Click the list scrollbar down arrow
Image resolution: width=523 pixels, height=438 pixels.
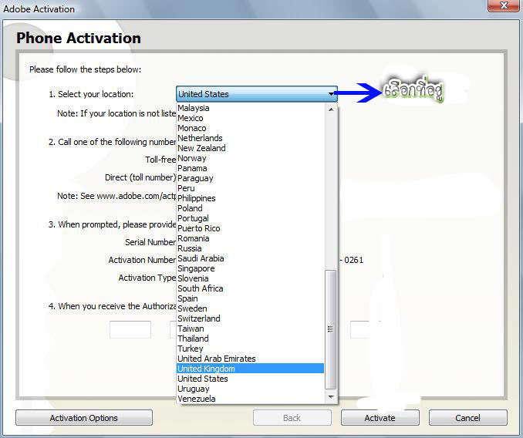point(331,396)
